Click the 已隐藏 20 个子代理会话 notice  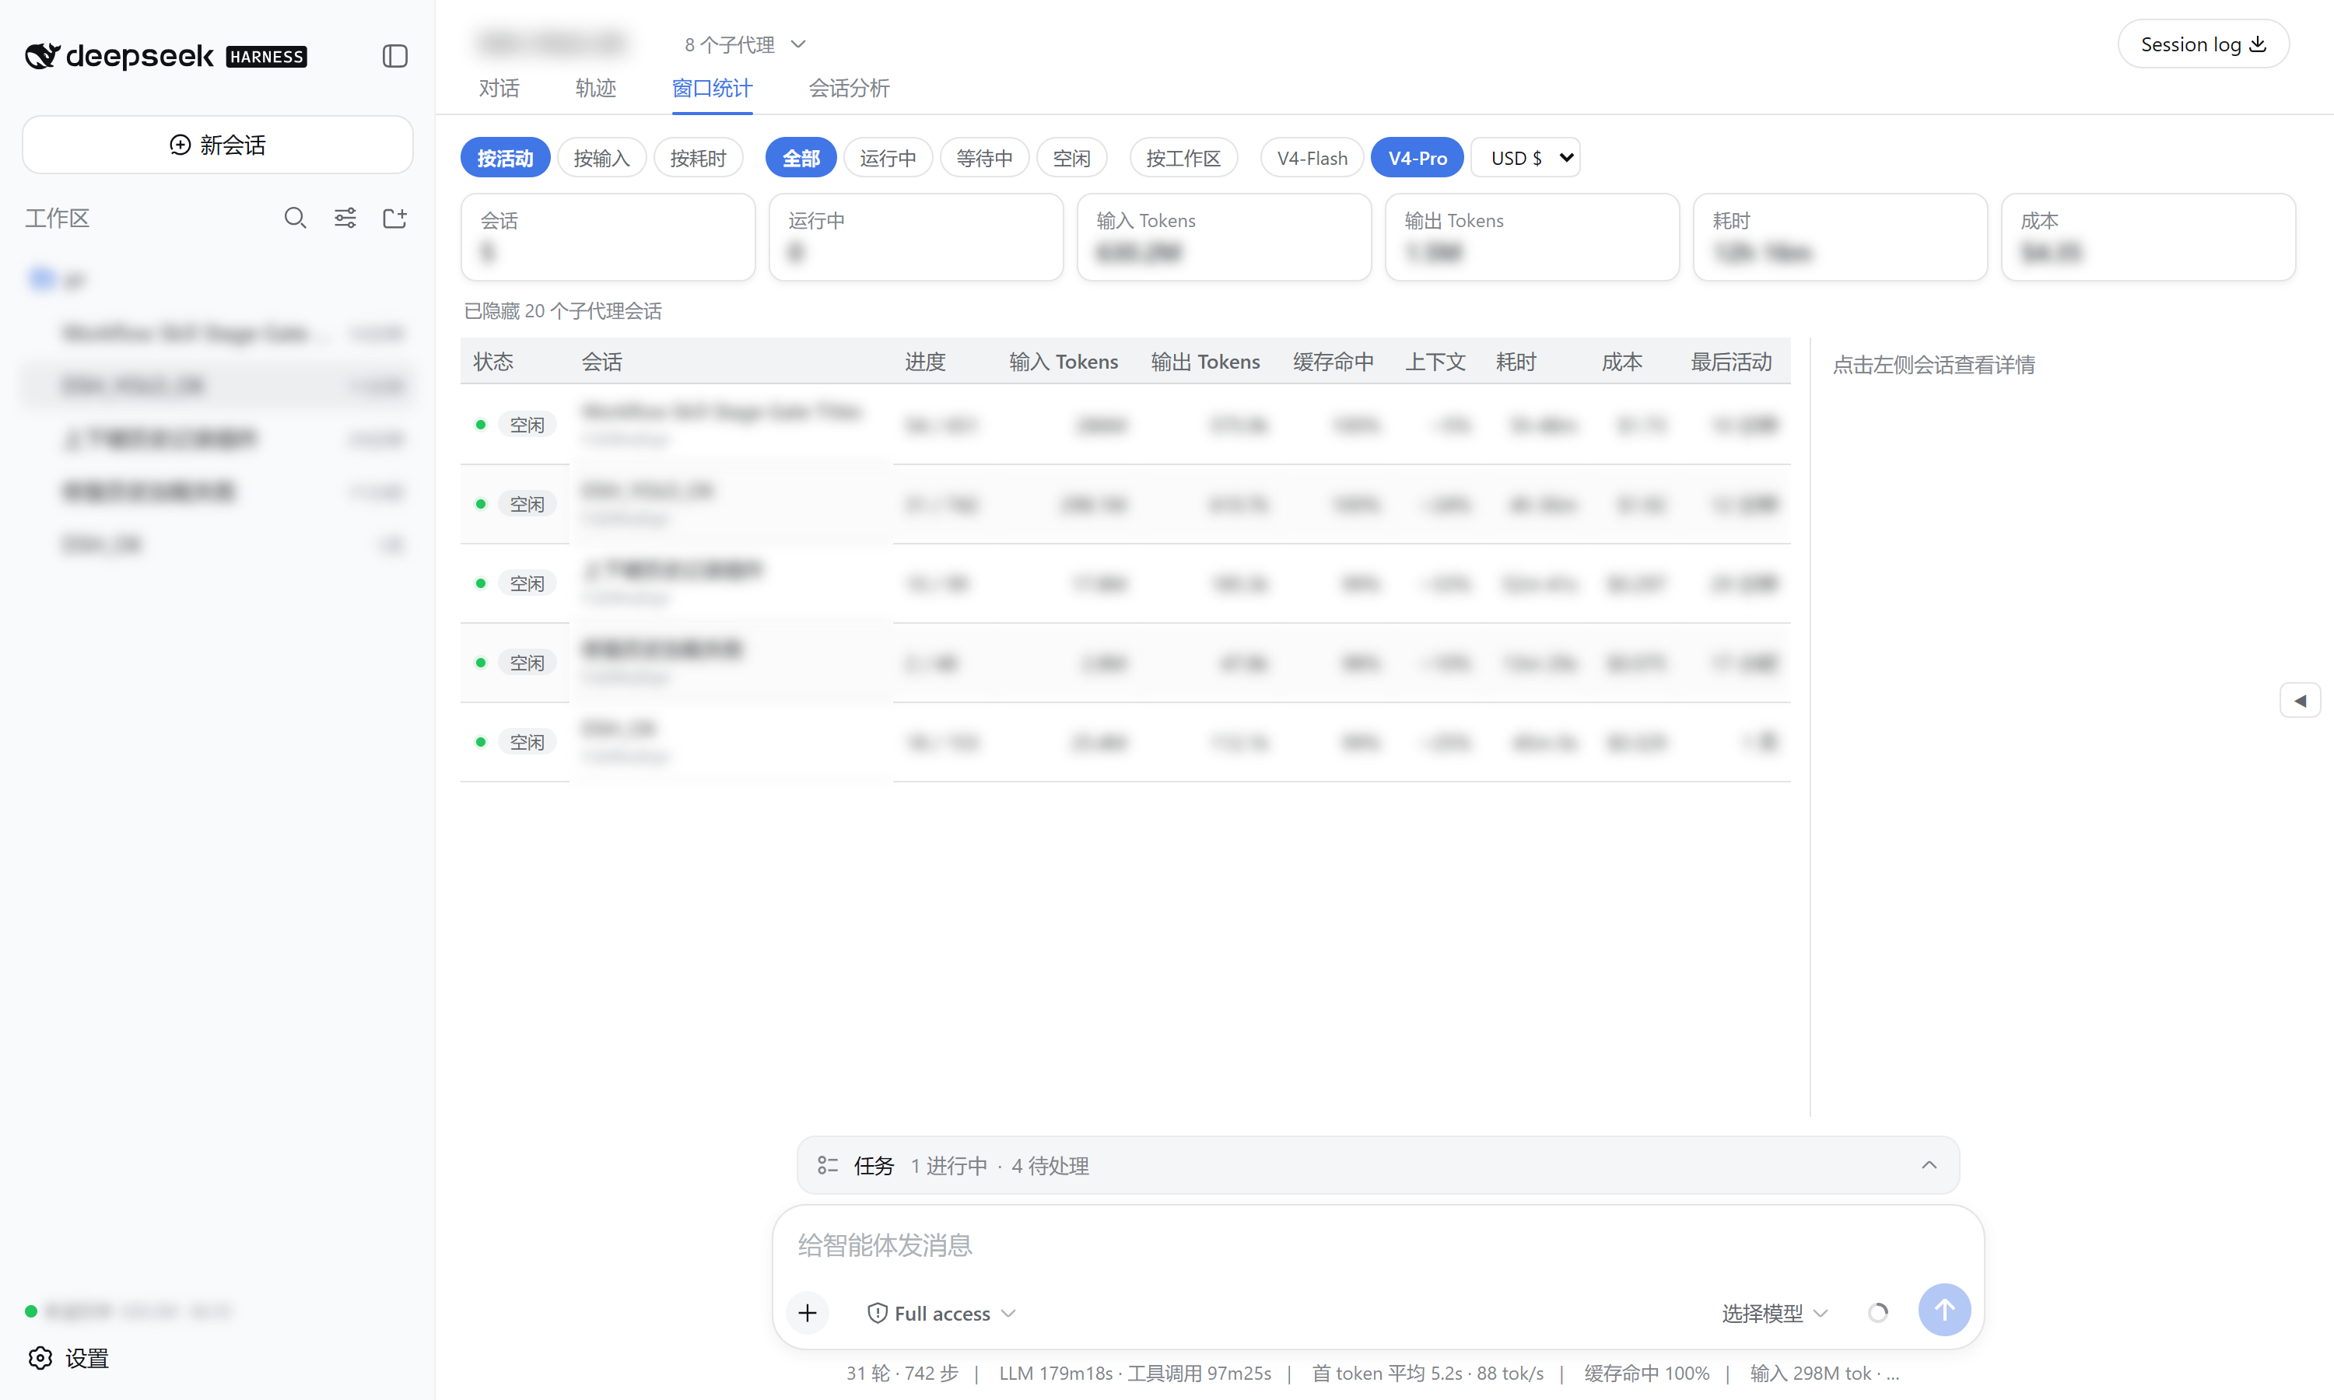(562, 310)
